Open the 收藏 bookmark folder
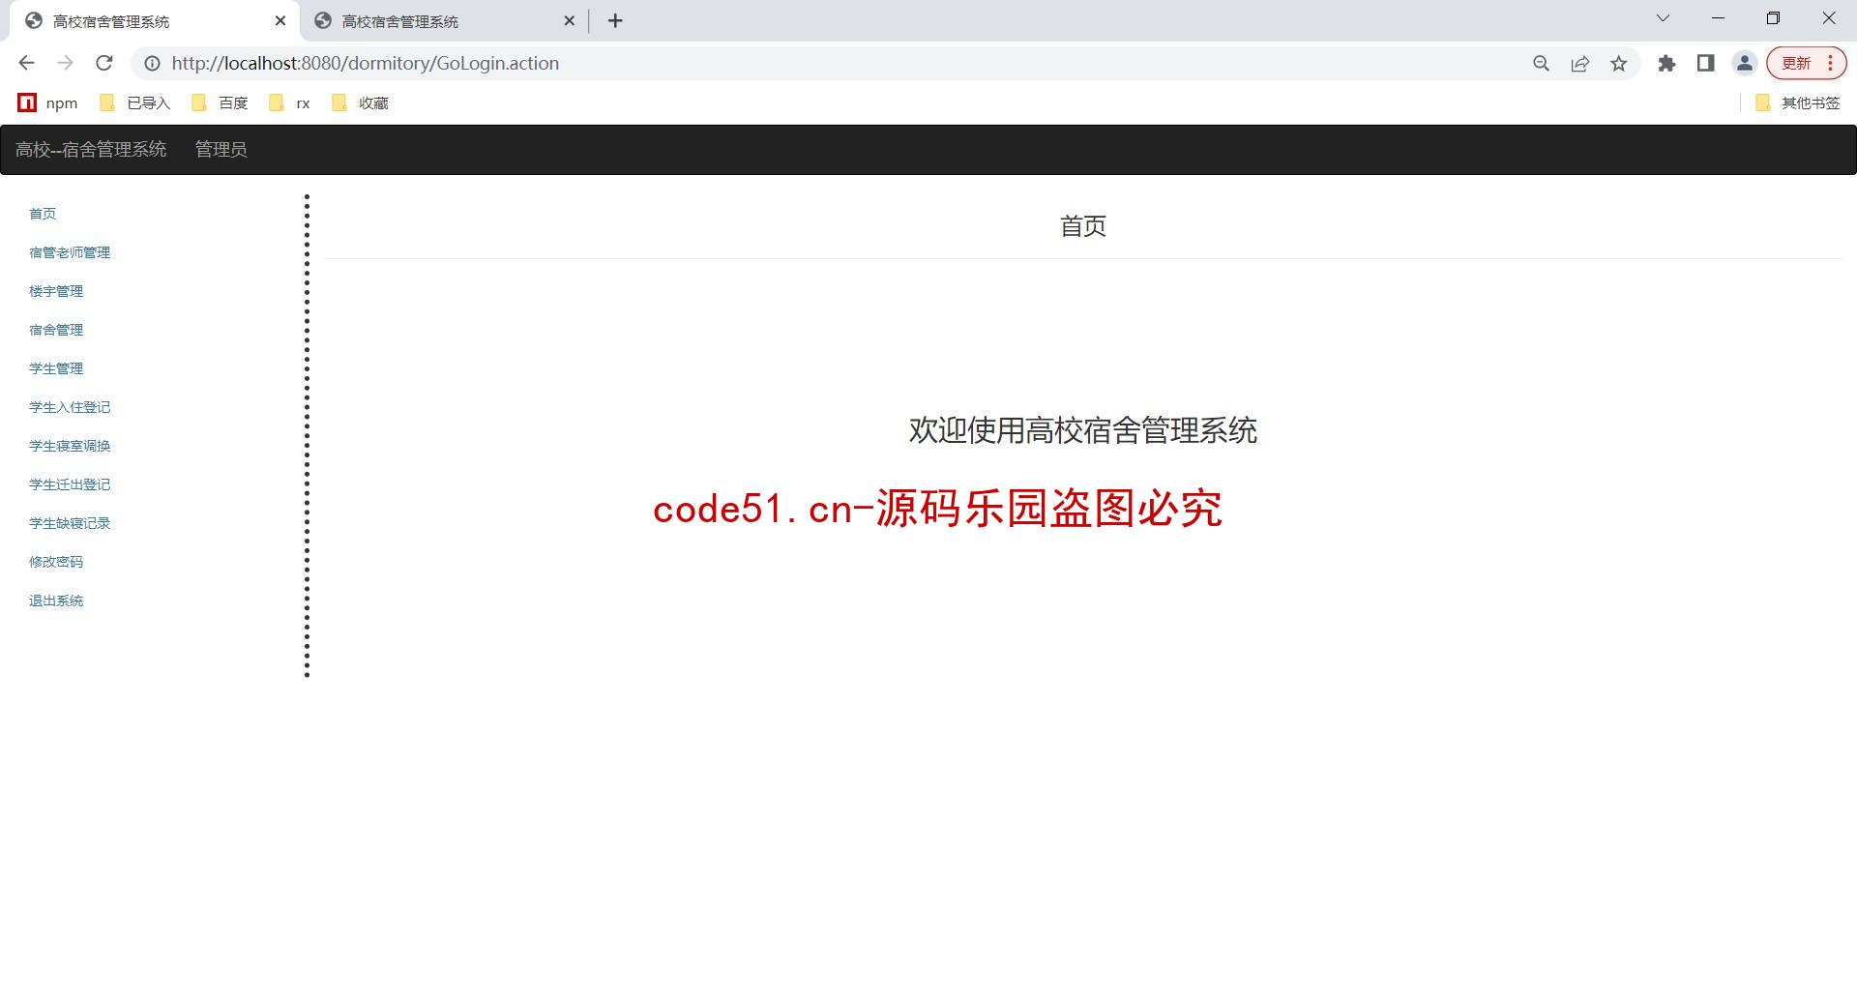The image size is (1857, 996). coord(360,103)
